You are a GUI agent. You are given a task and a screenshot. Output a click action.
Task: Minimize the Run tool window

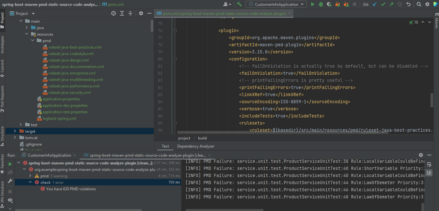click(x=429, y=155)
